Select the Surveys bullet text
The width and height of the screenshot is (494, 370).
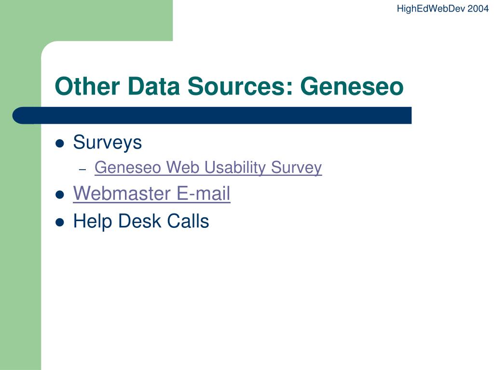[108, 143]
